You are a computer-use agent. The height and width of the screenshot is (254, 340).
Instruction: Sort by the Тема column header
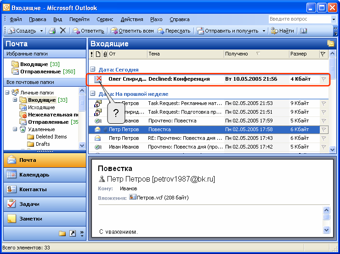click(x=186, y=54)
